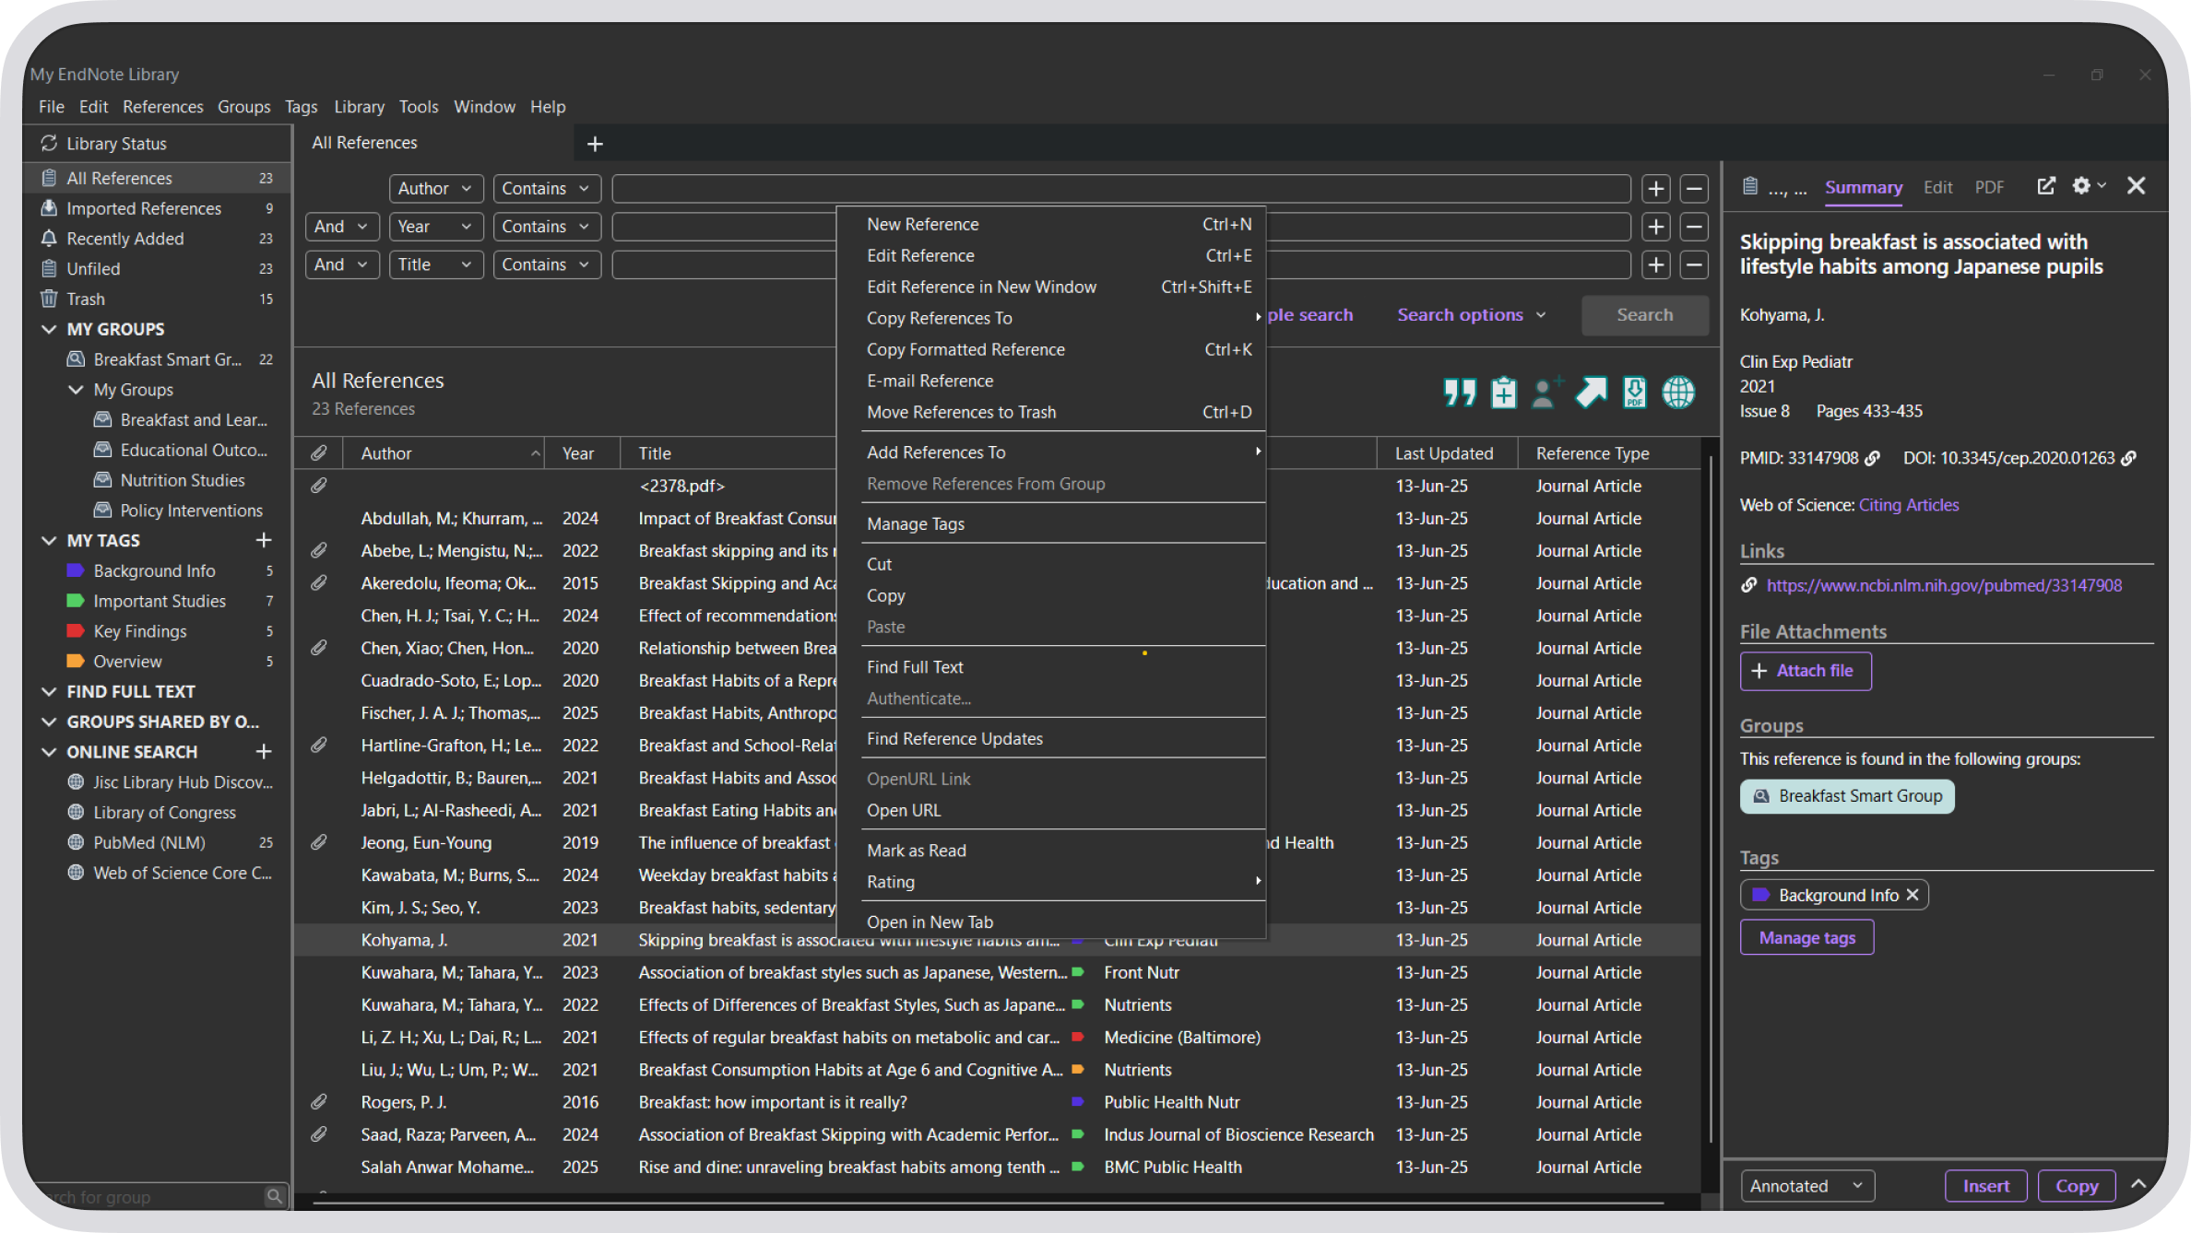The width and height of the screenshot is (2191, 1233).
Task: Click the Citing Articles link
Action: coord(1908,505)
